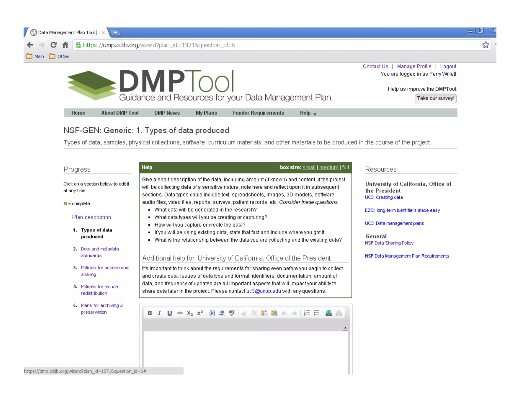The image size is (520, 402).
Task: Toggle bold formatting in editor toolbar
Action: tap(150, 313)
